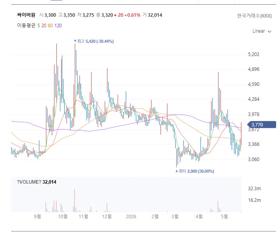Click the 16.2m volume axis label
Image resolution: width=280 pixels, height=233 pixels.
tap(254, 200)
